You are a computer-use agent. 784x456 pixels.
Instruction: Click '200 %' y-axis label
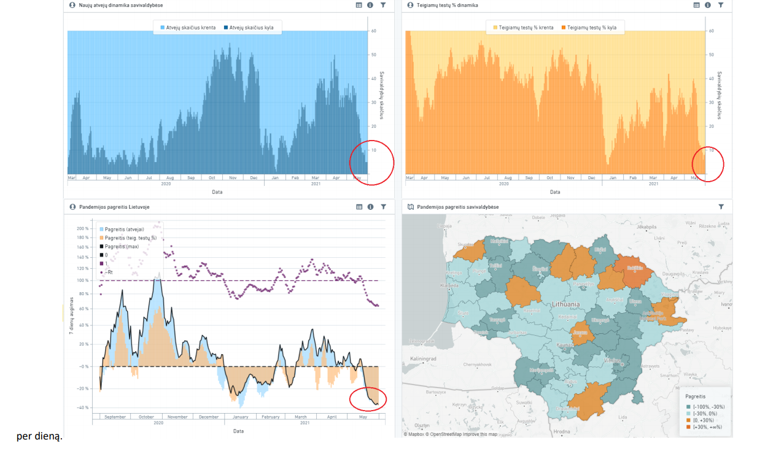82,228
